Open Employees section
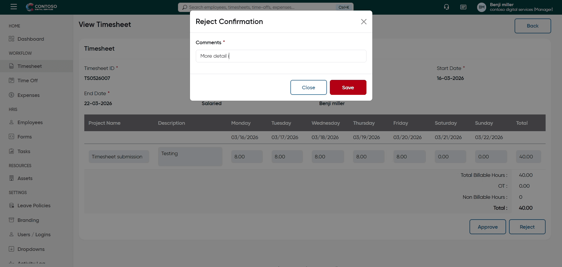 coord(30,122)
